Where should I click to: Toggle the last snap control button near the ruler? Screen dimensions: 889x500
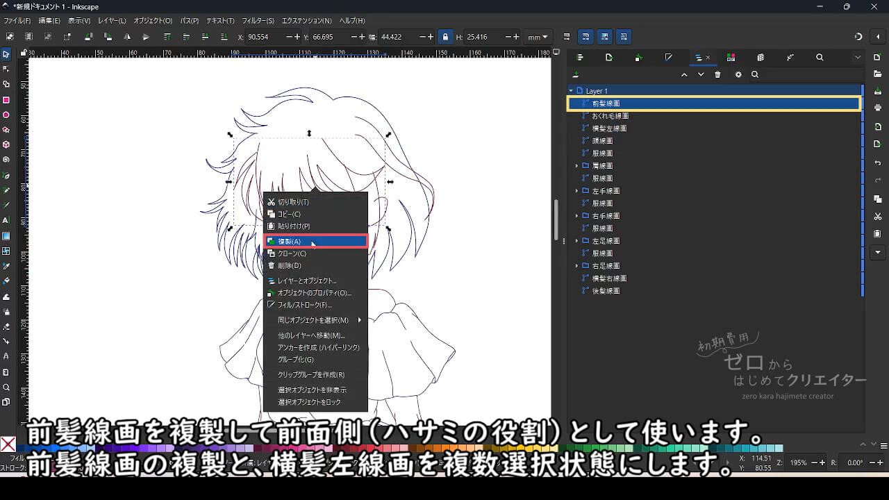[624, 36]
